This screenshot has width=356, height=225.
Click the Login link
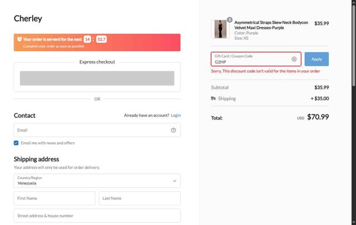[176, 116]
